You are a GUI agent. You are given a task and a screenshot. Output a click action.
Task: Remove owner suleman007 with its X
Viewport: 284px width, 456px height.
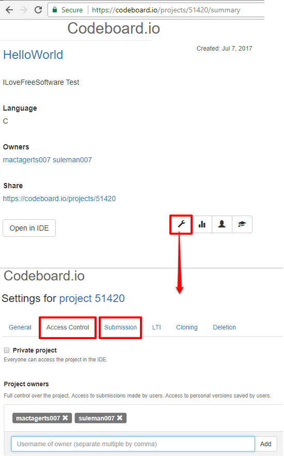120,418
